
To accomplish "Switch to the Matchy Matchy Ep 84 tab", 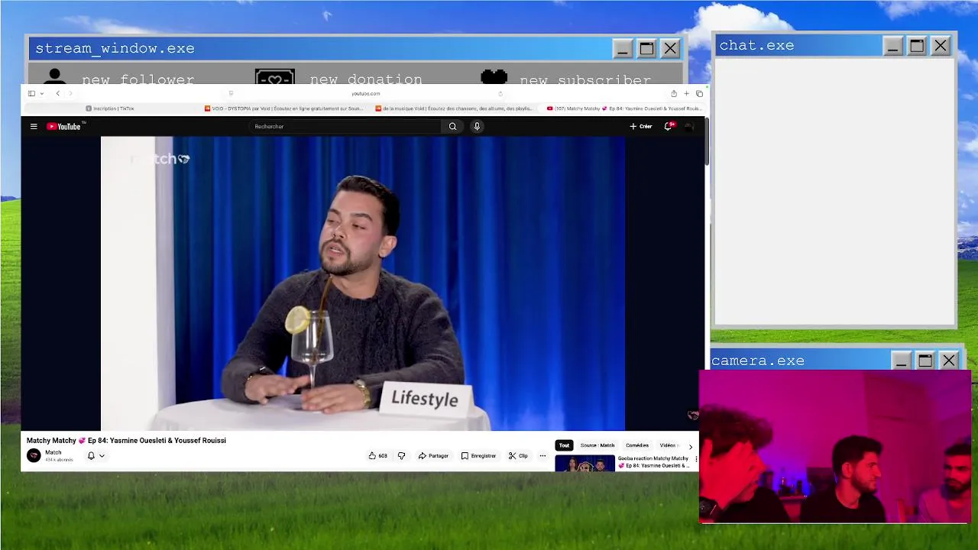I will tap(623, 108).
